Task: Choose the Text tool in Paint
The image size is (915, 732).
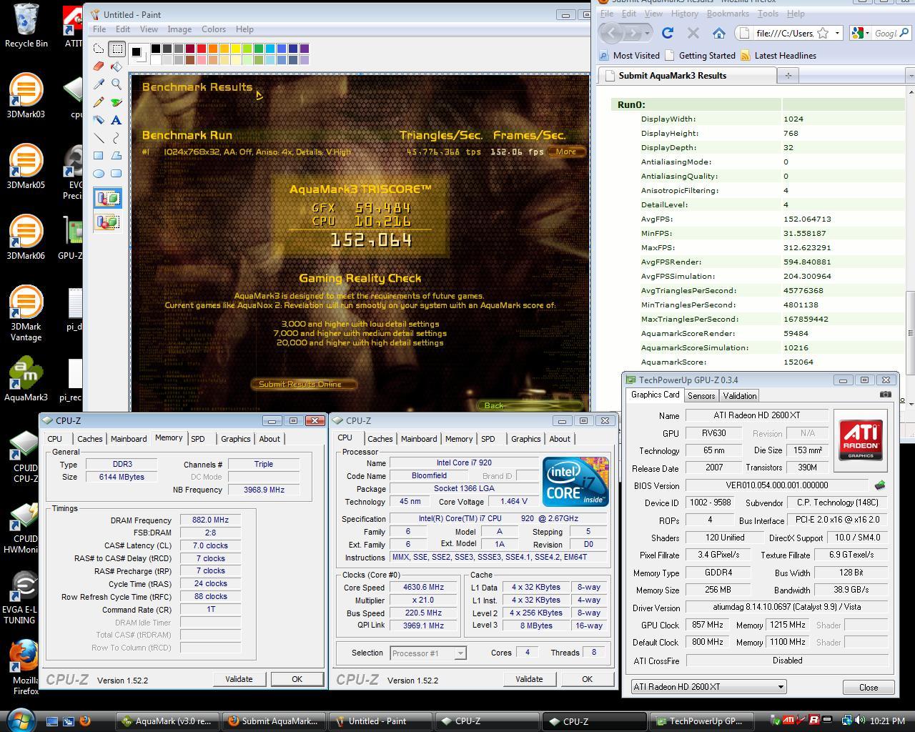Action: 117,120
